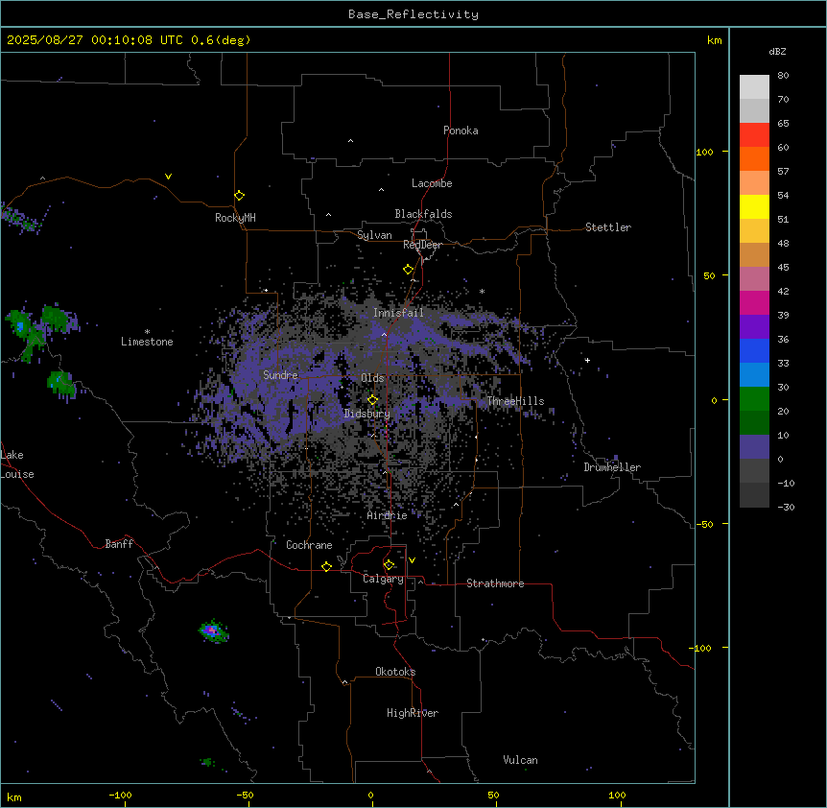The height and width of the screenshot is (808, 827).
Task: Click the Airdrie label
Action: pos(388,515)
